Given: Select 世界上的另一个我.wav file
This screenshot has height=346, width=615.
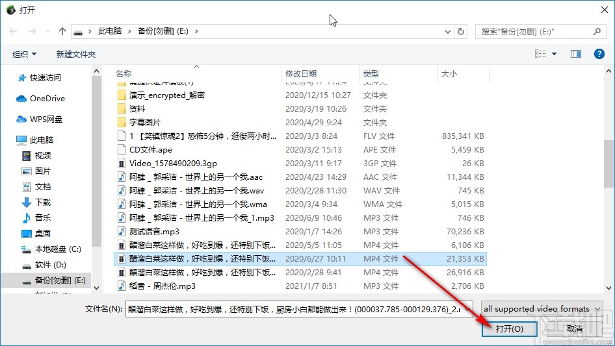Looking at the screenshot, I should click(300, 191).
